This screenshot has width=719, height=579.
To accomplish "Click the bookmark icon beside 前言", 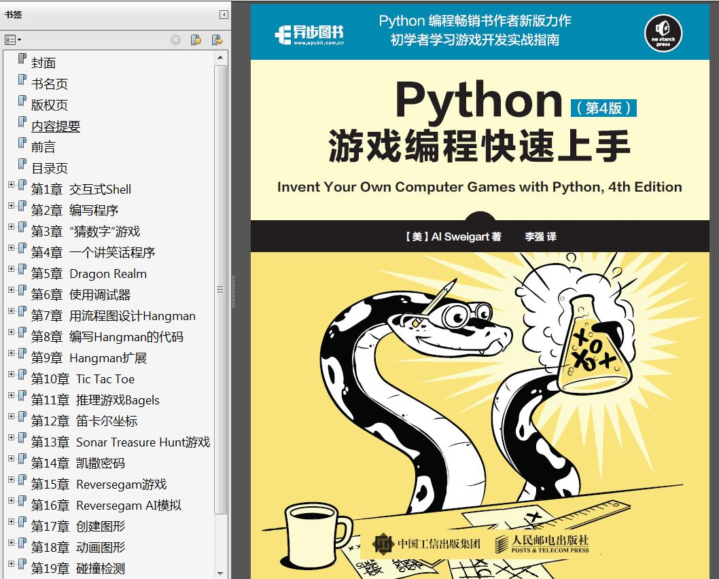I will pyautogui.click(x=22, y=143).
